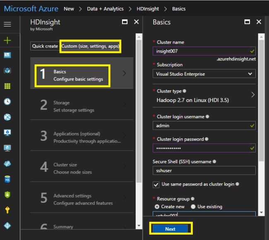Click the green plus New resource icon
Screen dimensions: 269x240
7,40
